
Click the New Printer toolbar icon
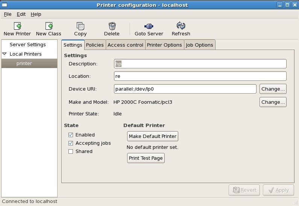[x=17, y=26]
